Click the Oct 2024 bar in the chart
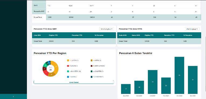Viewport: 206px width, 99px height. [x=152, y=82]
